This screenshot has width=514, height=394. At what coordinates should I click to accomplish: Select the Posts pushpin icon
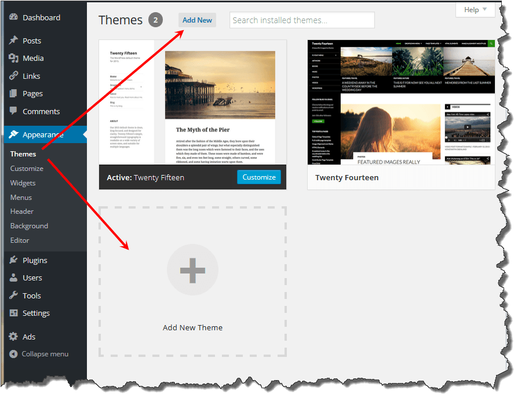tap(13, 40)
